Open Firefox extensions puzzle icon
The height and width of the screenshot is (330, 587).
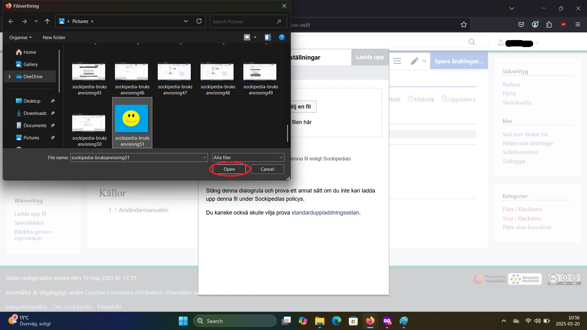549,25
